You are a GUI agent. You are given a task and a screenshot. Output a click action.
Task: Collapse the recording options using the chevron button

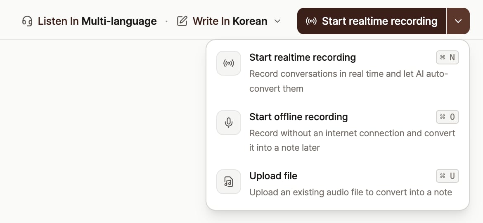458,21
